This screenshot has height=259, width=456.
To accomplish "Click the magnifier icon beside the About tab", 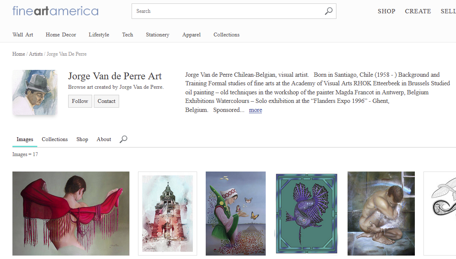I will click(123, 139).
